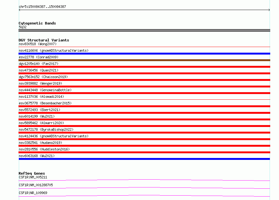279x200 pixels.
Task: Click the red bar under nsv6014199
Action: (x=144, y=119)
